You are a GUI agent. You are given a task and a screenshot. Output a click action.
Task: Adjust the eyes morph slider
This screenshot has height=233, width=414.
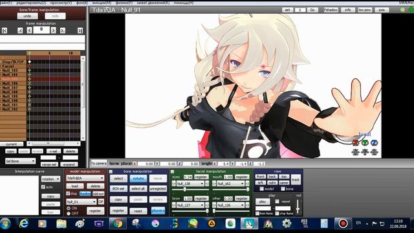point(184,189)
